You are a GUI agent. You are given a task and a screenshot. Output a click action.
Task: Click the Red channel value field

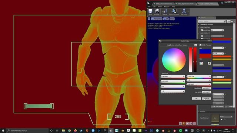[x=173, y=76]
